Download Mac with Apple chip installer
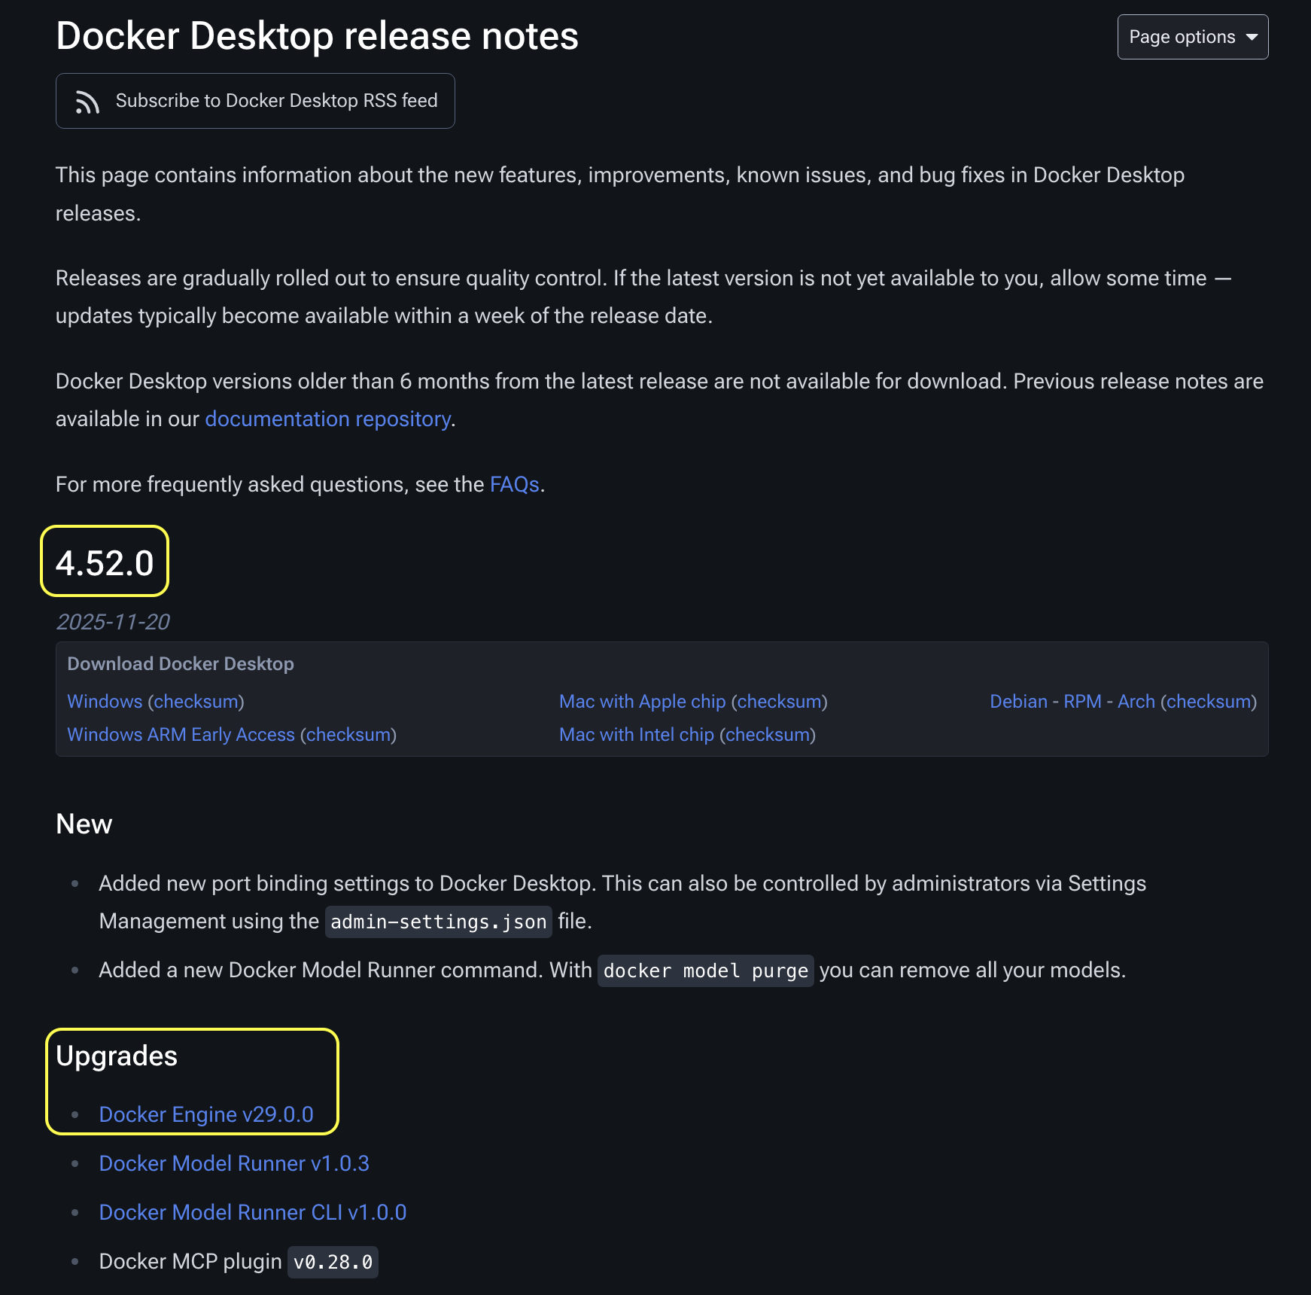Screen dimensions: 1311x1295 642,702
